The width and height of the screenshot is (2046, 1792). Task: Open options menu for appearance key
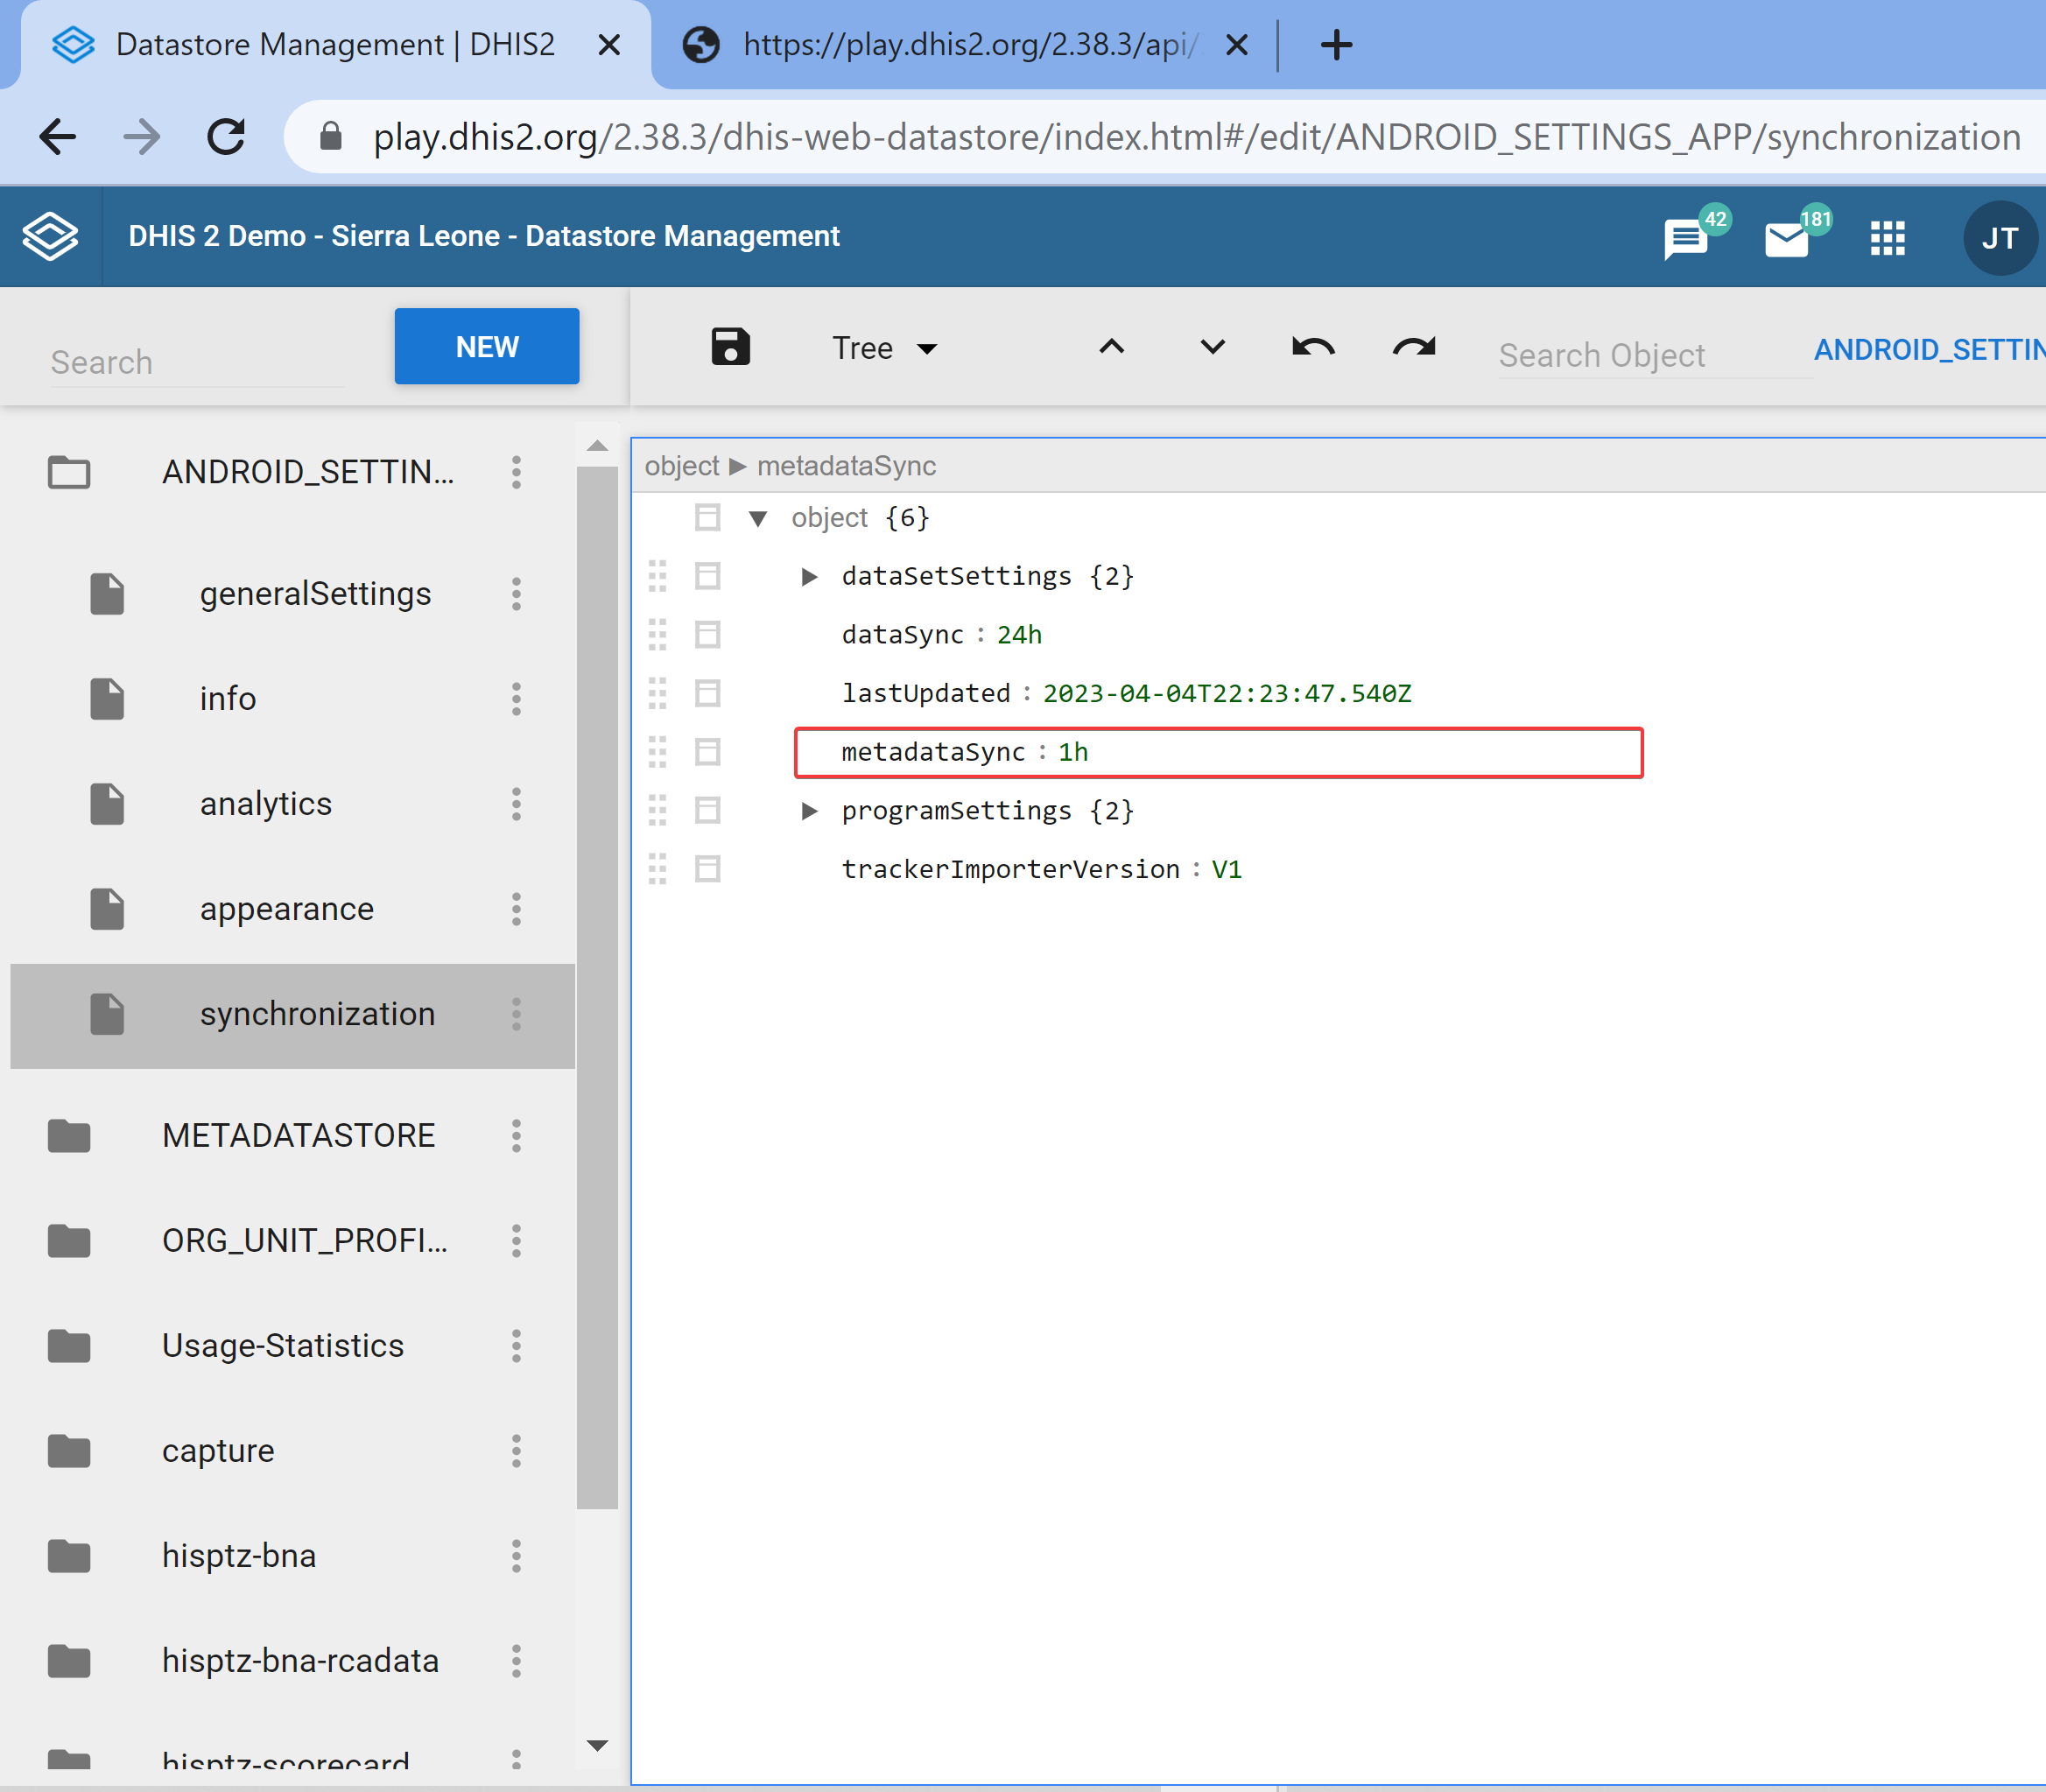516,909
